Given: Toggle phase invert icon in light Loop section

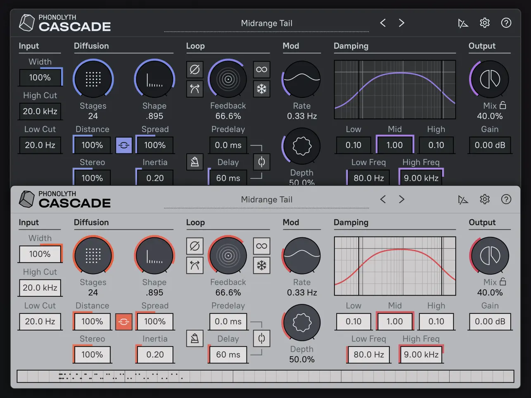Looking at the screenshot, I should [194, 246].
